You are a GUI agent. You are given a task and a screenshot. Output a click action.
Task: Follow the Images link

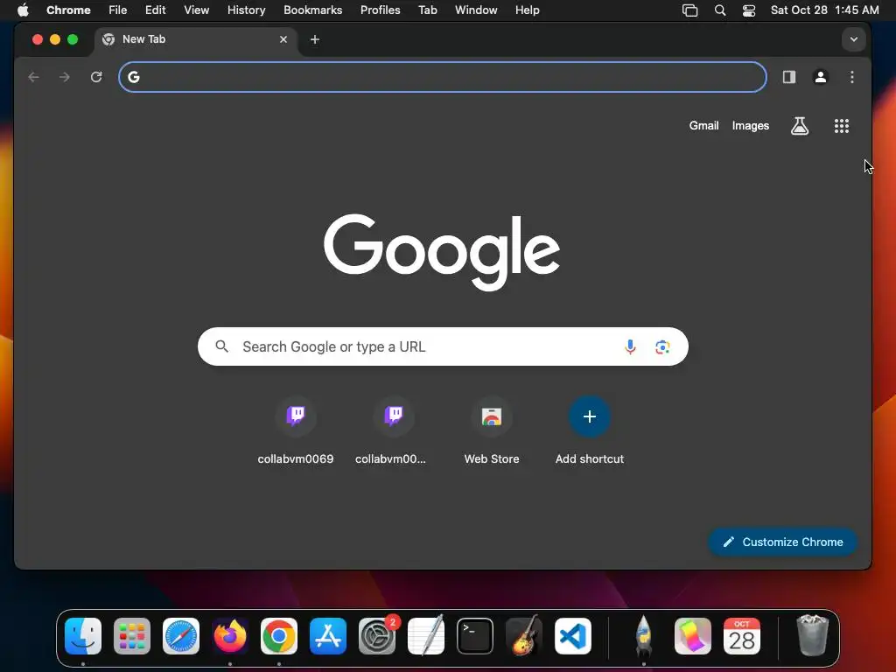click(x=750, y=126)
